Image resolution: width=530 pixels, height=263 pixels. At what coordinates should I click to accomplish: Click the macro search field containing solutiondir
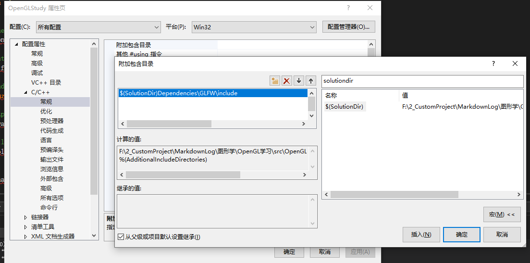(x=422, y=81)
